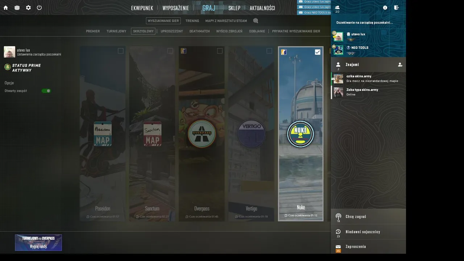
Task: Select the WYSZUKIWANIE GIER tab
Action: coord(163,21)
